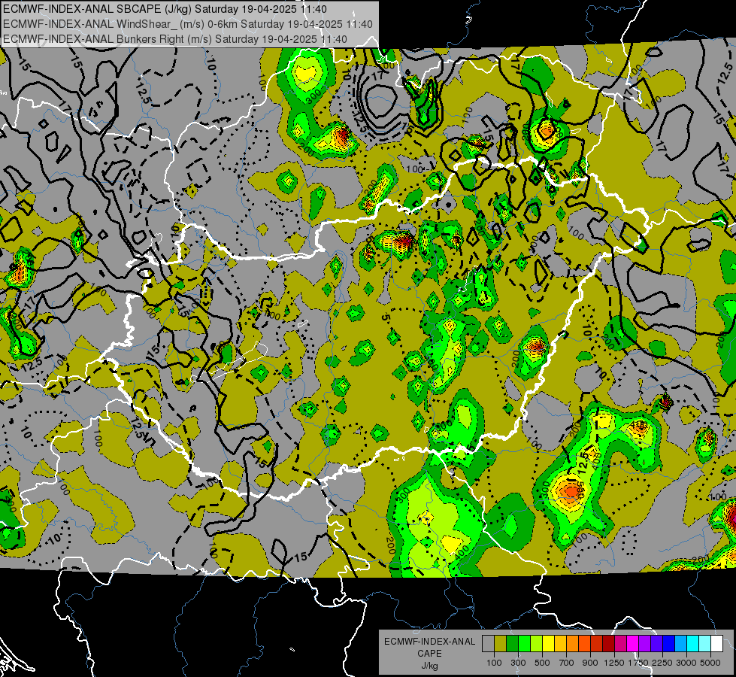
Task: Select the WindShear_ 0-6km title line
Action: (x=188, y=24)
